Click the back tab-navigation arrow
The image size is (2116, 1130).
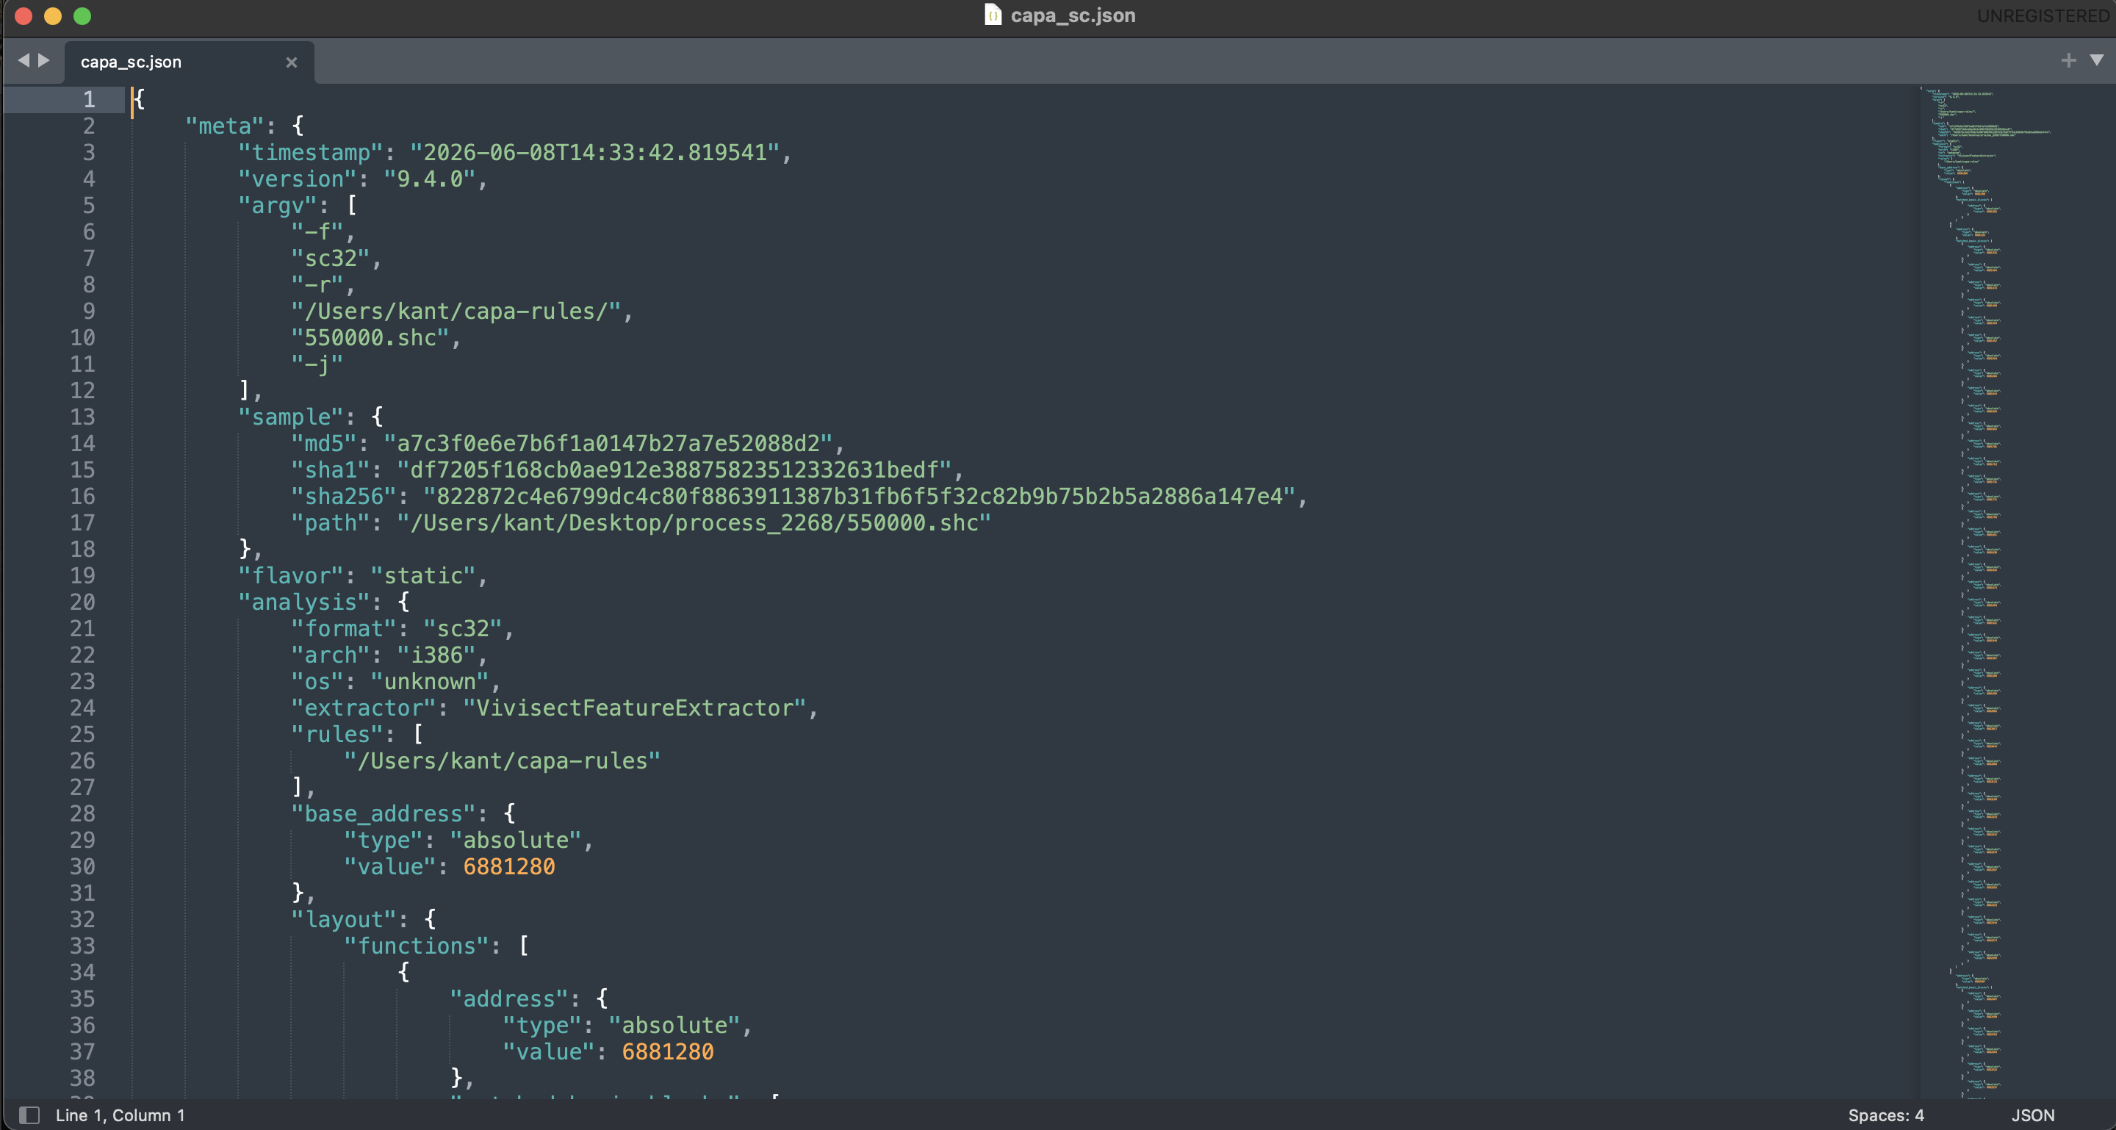(x=24, y=61)
